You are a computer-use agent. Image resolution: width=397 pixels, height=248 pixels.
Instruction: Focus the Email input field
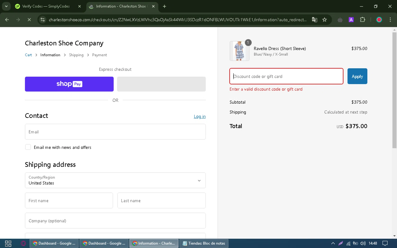tap(115, 132)
